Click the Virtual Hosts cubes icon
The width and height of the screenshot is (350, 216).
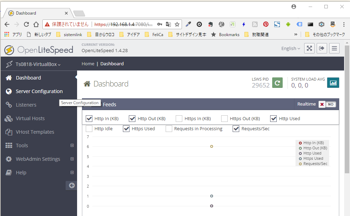[x=9, y=118]
